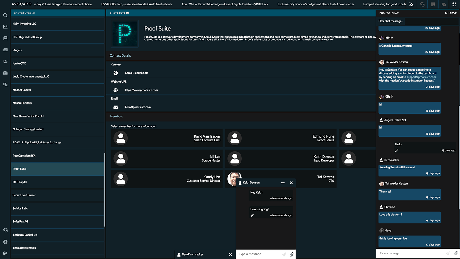Viewport: 460px width, 259px height.
Task: Open Sandy Han member card
Action: [167, 179]
